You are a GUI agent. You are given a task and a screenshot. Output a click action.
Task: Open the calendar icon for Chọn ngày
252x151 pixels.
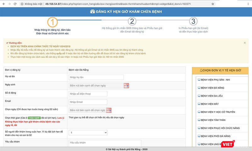pyautogui.click(x=109, y=110)
